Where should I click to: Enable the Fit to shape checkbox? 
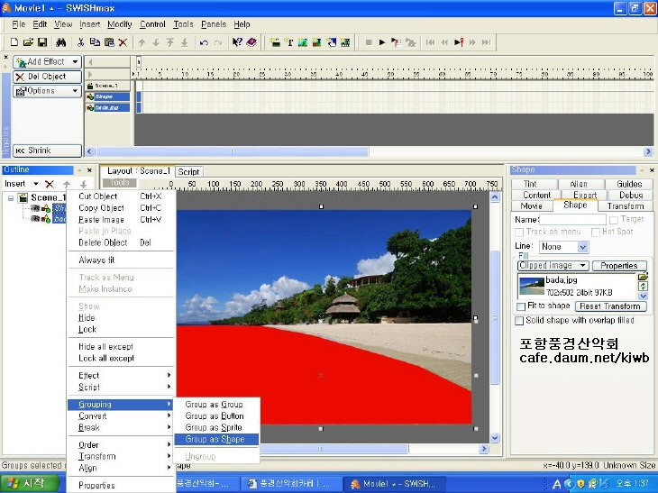(521, 306)
